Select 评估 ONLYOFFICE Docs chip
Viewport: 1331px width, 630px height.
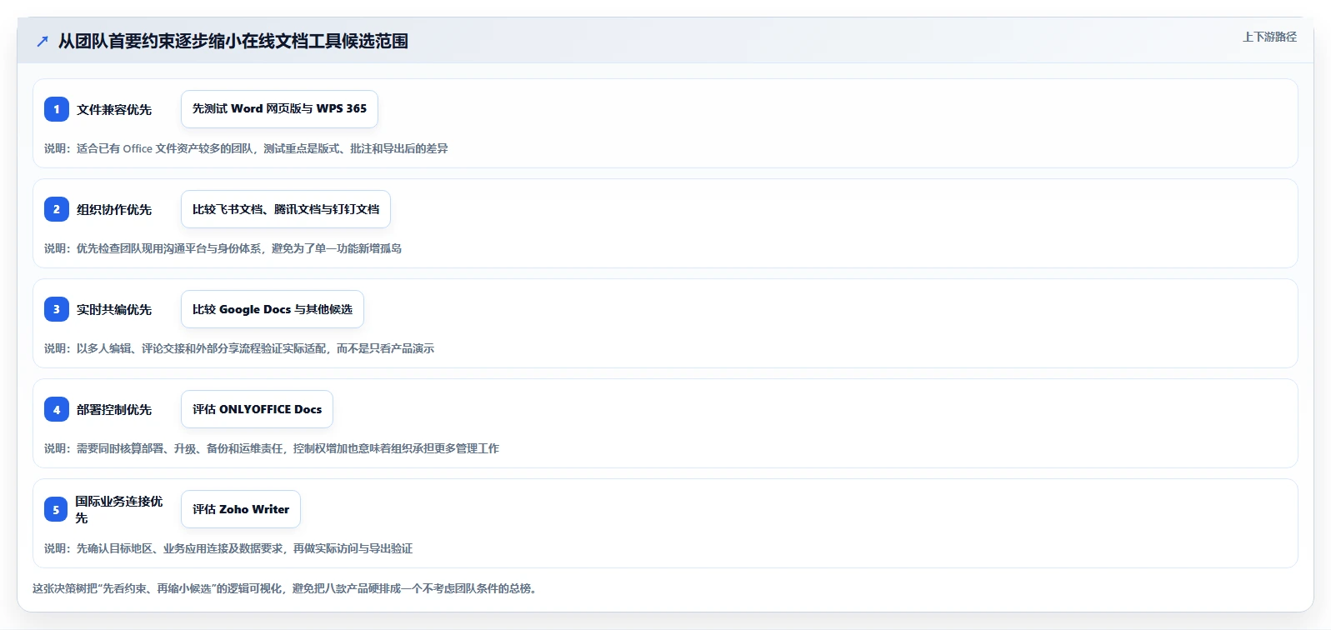257,409
